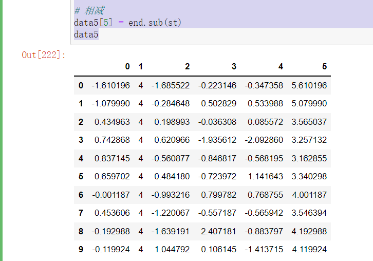
Task: Select cell value 0.742868
Action: (x=113, y=140)
